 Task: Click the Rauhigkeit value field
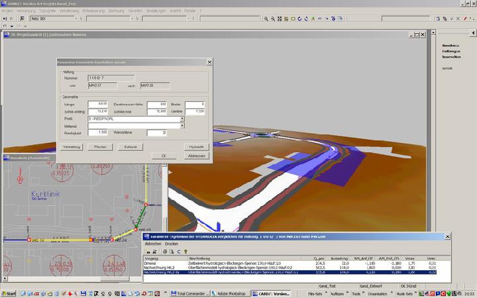coord(98,132)
